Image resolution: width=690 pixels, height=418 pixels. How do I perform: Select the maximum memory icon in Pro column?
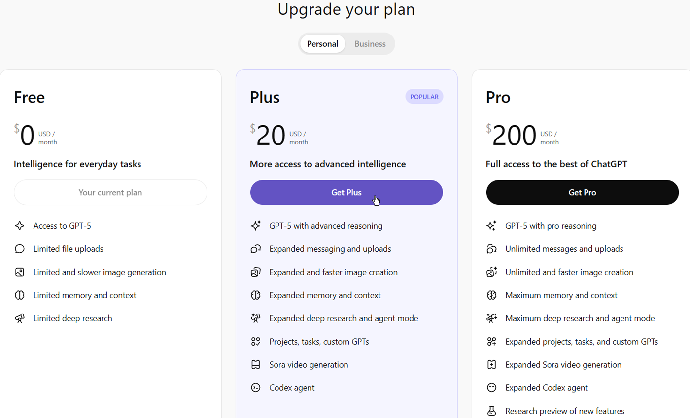(x=491, y=295)
